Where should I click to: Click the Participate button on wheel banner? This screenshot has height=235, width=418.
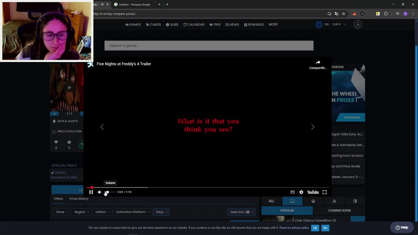(352, 117)
